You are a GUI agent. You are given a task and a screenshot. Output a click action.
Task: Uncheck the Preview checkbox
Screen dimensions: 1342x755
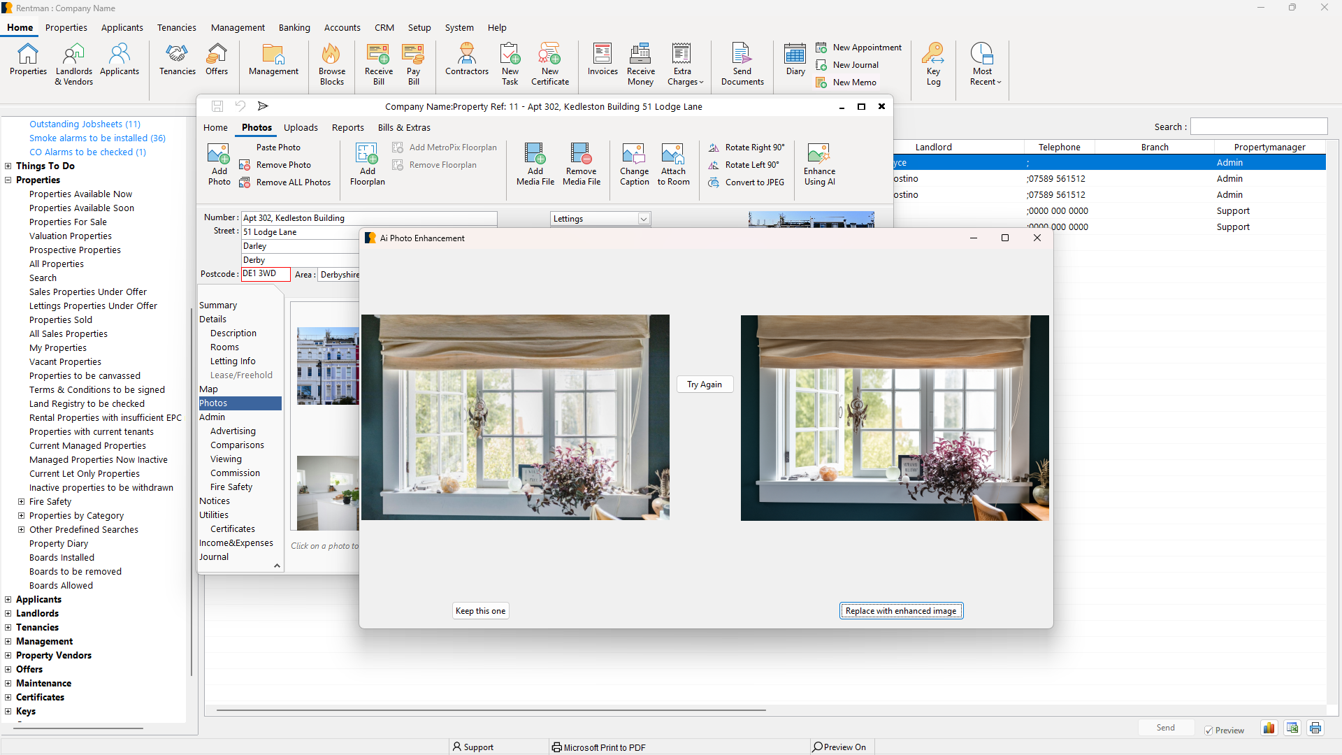click(1208, 730)
